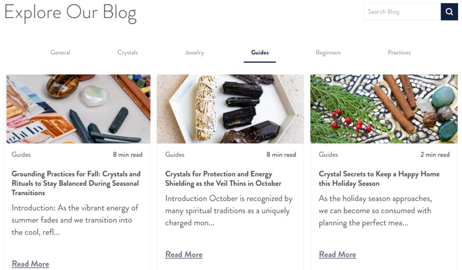The height and width of the screenshot is (270, 462).
Task: Select the Guides tab
Action: (x=260, y=53)
